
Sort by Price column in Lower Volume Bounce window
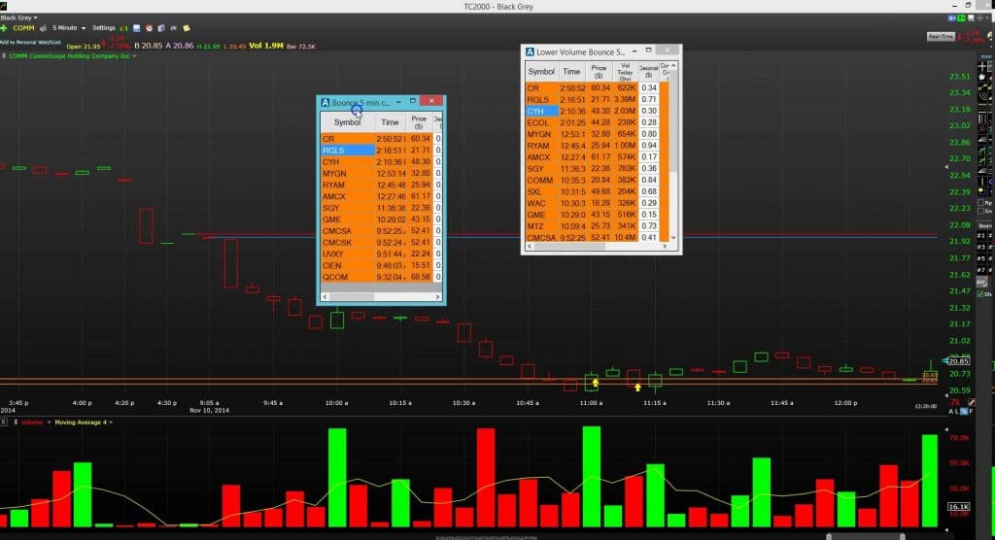[599, 71]
